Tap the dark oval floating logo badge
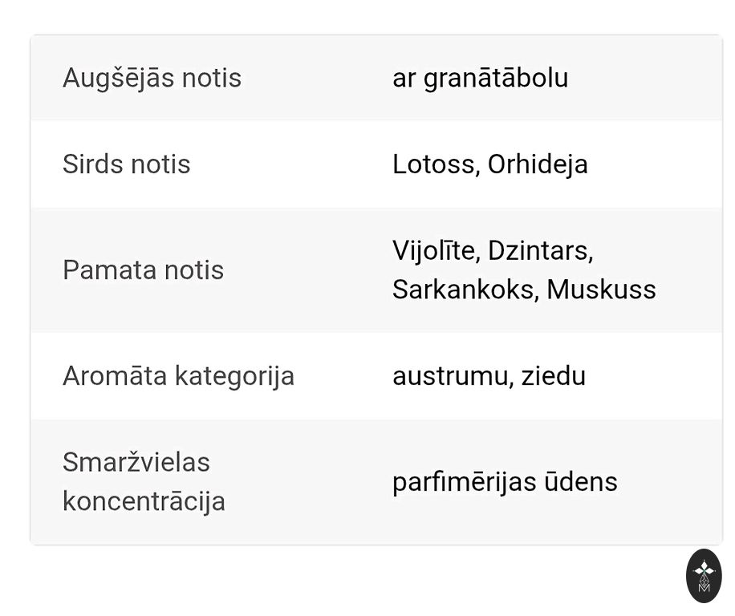 click(704, 575)
